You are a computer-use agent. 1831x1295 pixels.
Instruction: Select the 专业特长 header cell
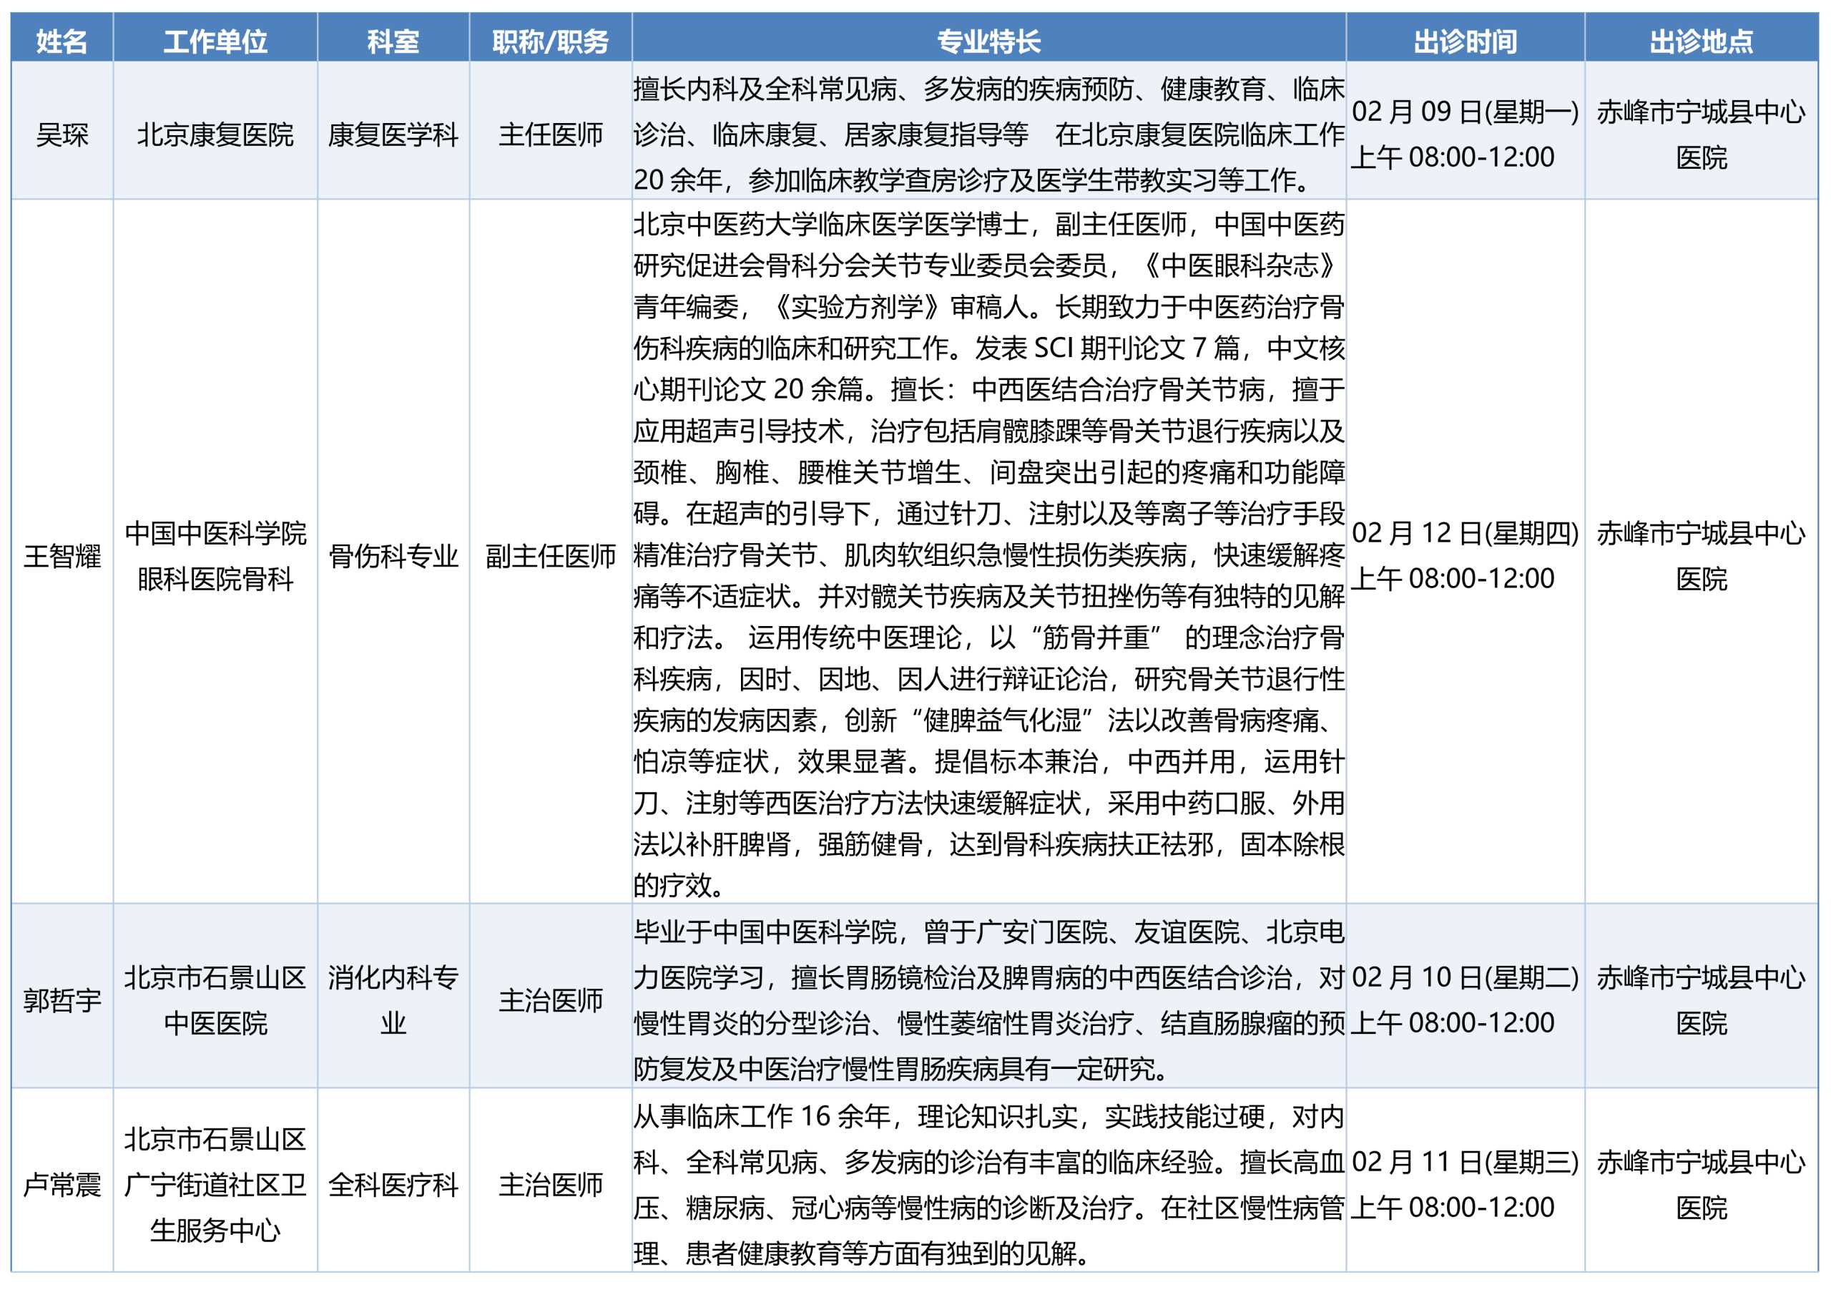click(989, 41)
